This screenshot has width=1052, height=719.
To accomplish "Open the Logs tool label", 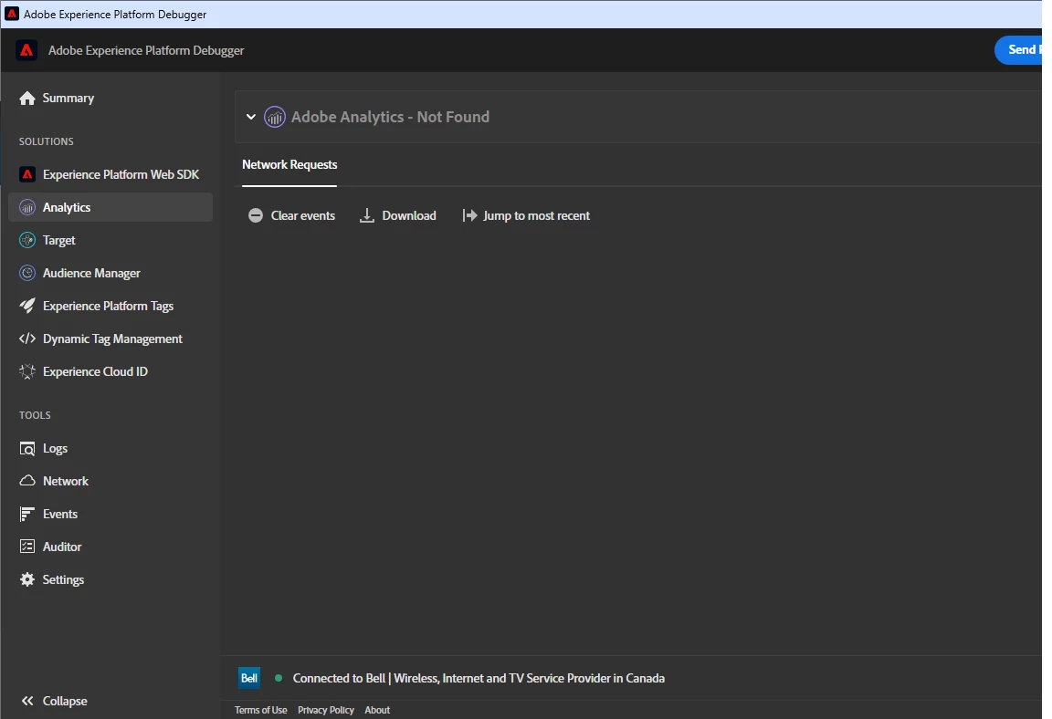I will [55, 449].
